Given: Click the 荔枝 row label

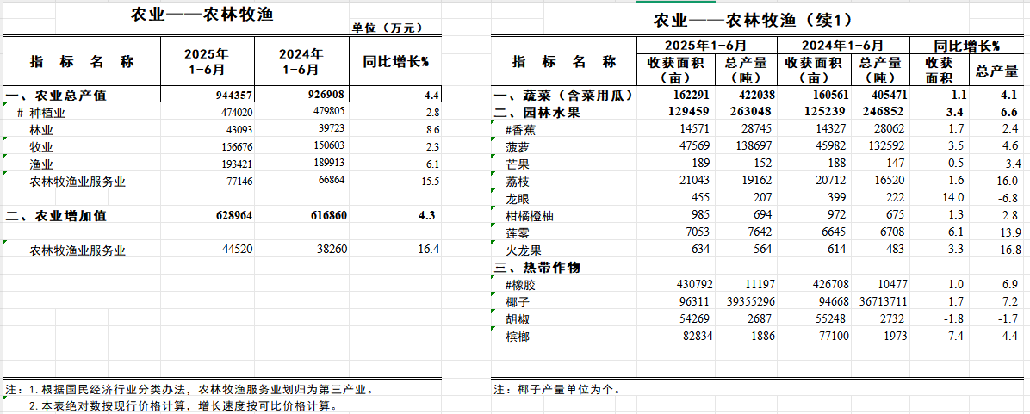Looking at the screenshot, I should click(x=518, y=181).
